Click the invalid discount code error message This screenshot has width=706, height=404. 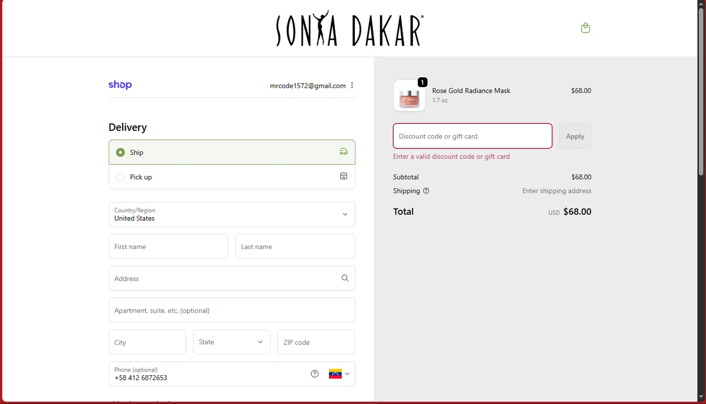pyautogui.click(x=451, y=156)
